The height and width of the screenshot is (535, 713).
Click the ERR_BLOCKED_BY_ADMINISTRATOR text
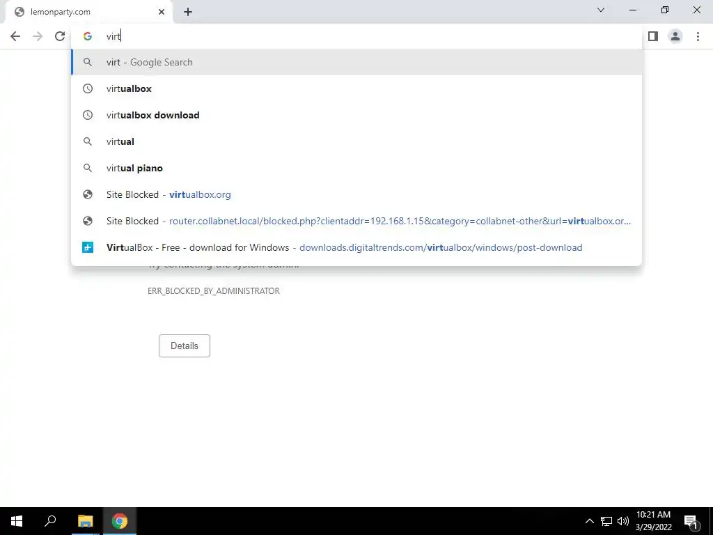(x=213, y=291)
